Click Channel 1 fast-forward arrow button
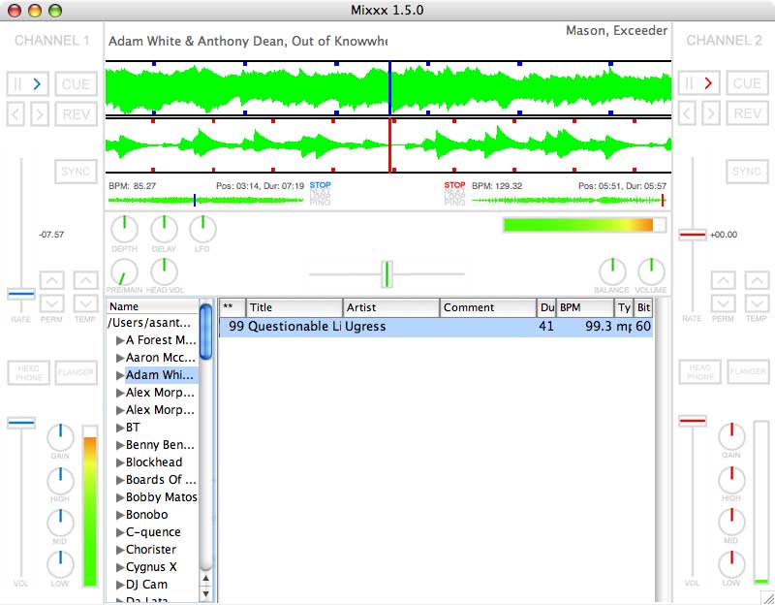The image size is (775, 605). click(40, 114)
